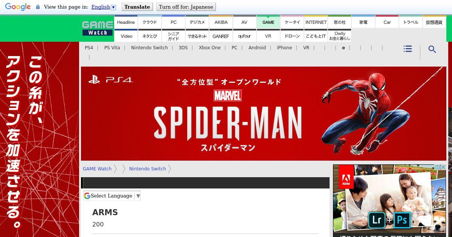
Task: Click the AdChoices info icon on ad
Action: pos(437,167)
